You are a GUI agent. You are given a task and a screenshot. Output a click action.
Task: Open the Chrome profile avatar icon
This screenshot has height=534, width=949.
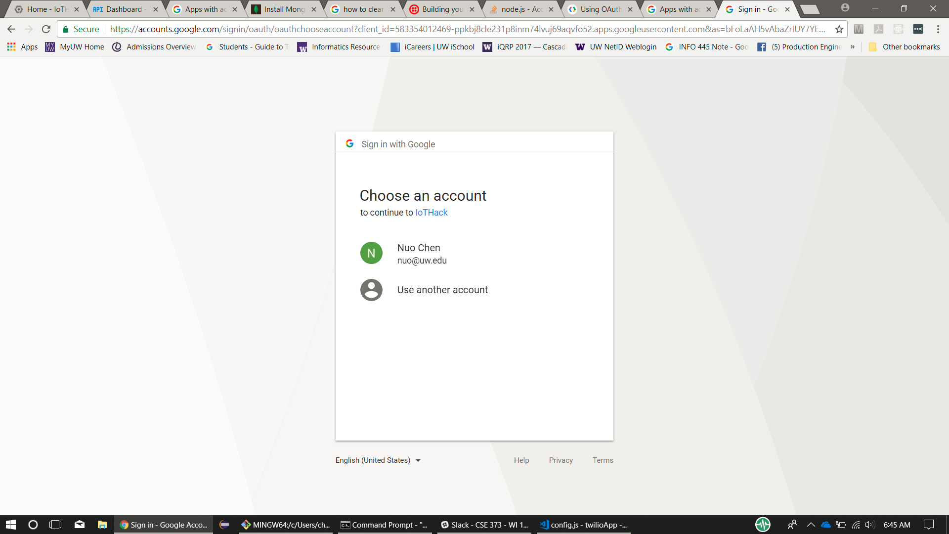[845, 8]
